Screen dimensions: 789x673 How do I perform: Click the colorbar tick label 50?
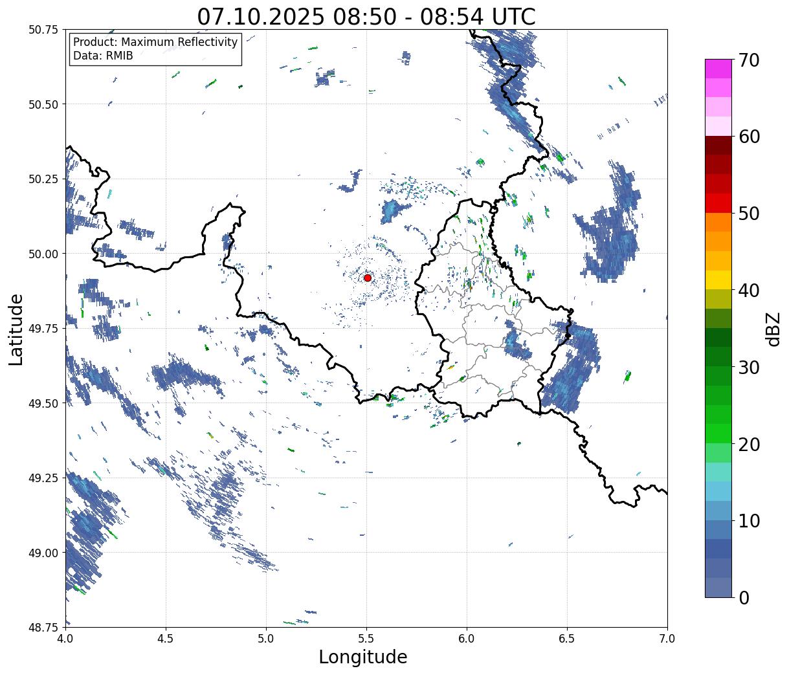(748, 214)
